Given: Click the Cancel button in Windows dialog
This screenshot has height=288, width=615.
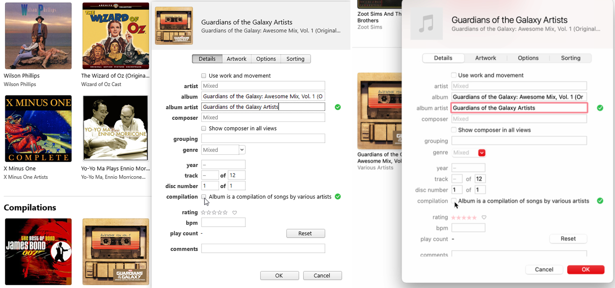Looking at the screenshot, I should [322, 276].
